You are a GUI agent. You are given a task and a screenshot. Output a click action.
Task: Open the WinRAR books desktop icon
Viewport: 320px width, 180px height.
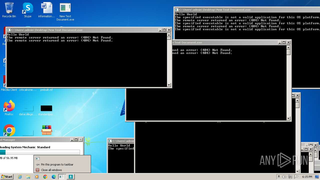[x=47, y=130]
